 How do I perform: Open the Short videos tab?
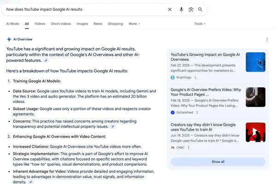pyautogui.click(x=61, y=24)
